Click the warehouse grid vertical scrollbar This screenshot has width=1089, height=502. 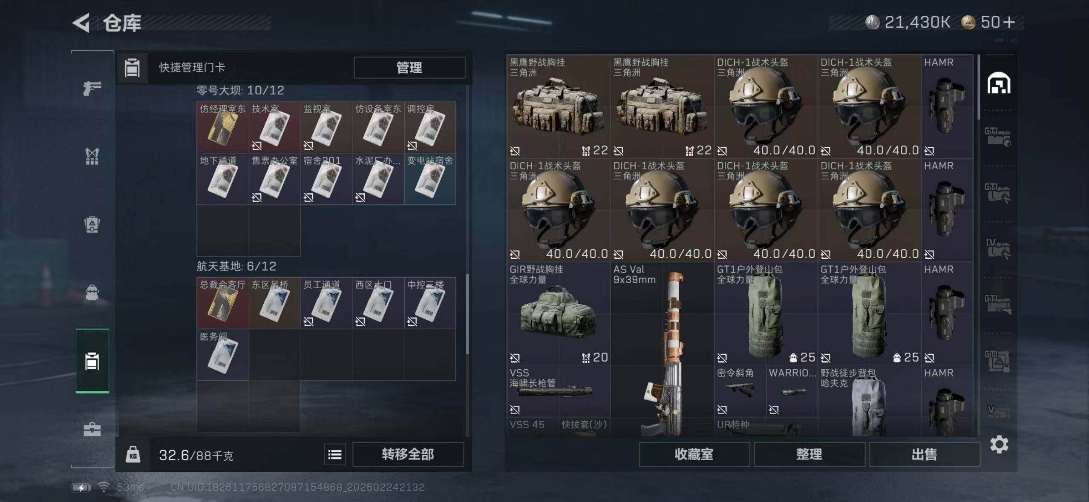(979, 87)
